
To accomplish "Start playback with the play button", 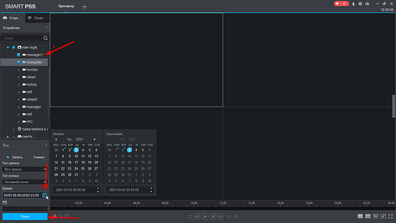I will coord(205,216).
